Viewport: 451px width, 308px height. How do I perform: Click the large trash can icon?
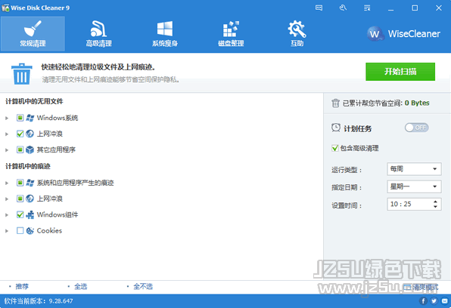coord(22,74)
